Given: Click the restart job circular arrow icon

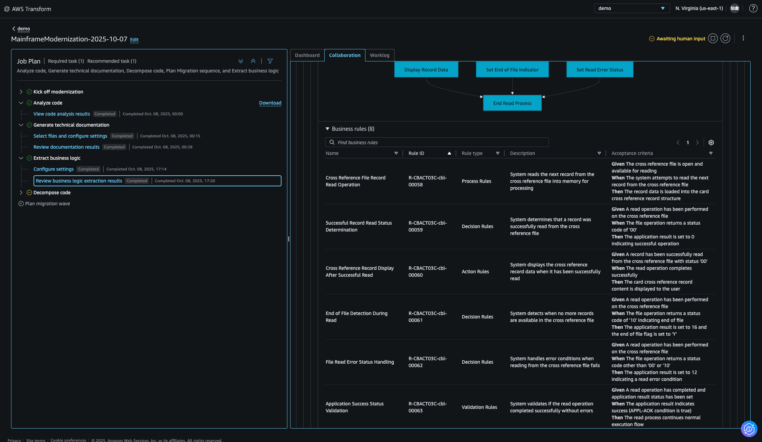Looking at the screenshot, I should pos(725,39).
